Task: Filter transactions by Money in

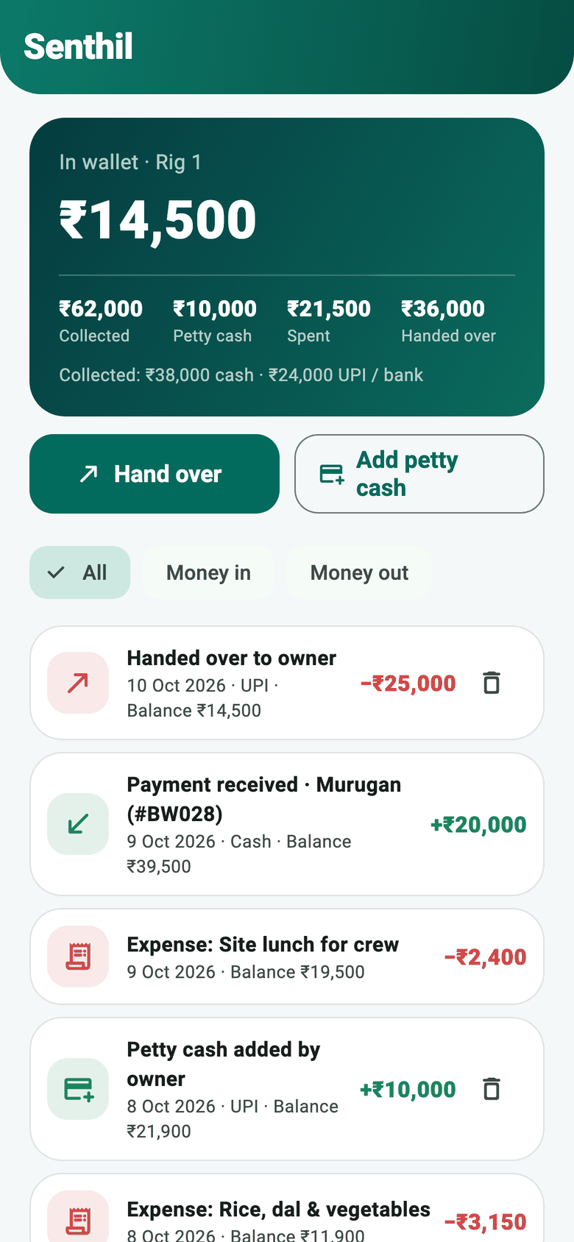Action: 208,572
